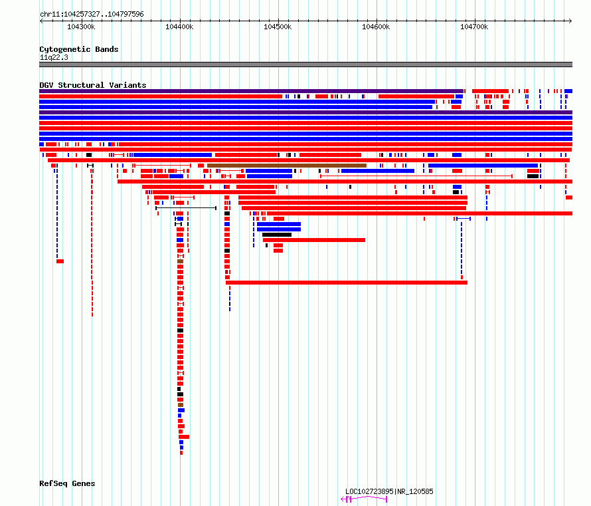This screenshot has height=506, width=591.
Task: Select the gray 11q22.3 cytogenetic band bar
Action: 305,64
